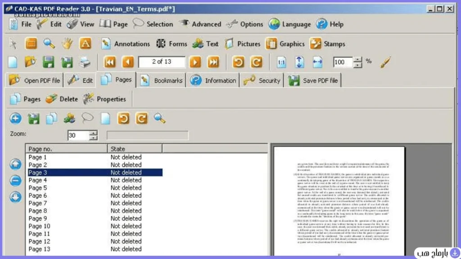The width and height of the screenshot is (461, 259).
Task: Jump to the first page
Action: pyautogui.click(x=110, y=62)
